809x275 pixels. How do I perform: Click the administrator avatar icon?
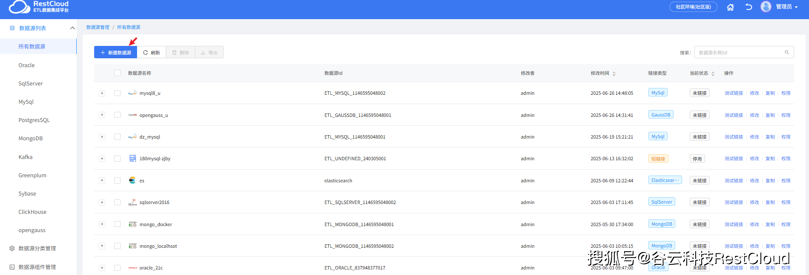(766, 7)
